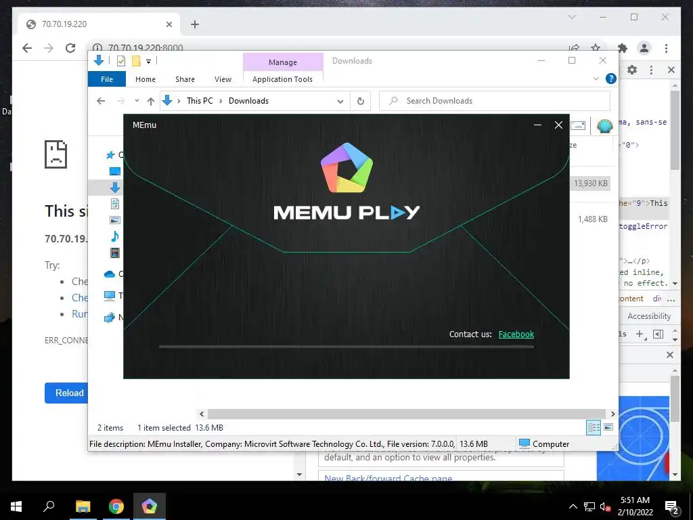Select Documents icon in navigation pane

pyautogui.click(x=115, y=204)
